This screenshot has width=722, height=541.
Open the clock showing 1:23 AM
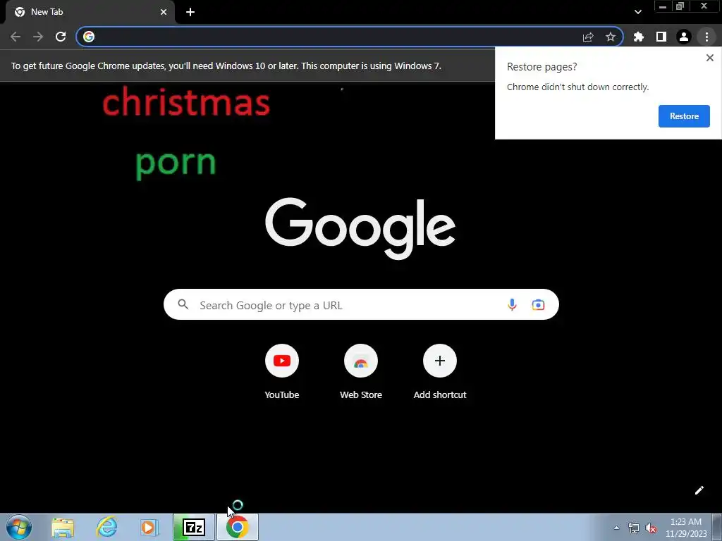point(686,528)
